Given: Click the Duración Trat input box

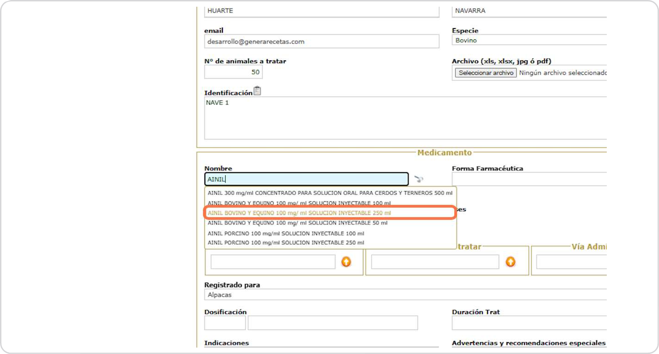Looking at the screenshot, I should (x=529, y=323).
